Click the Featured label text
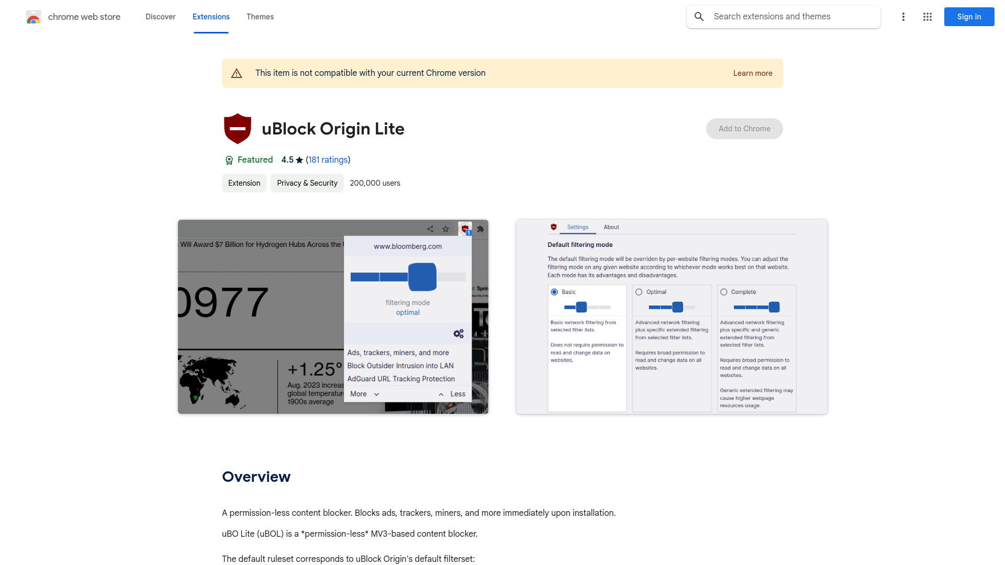The height and width of the screenshot is (565, 1005). coord(255,160)
